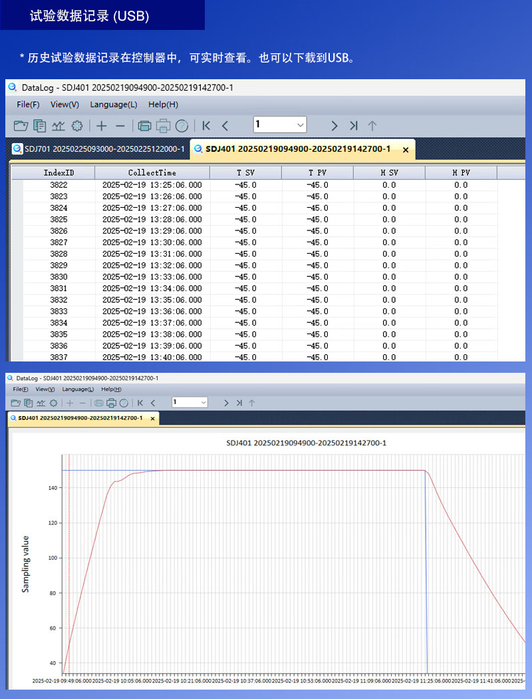
Task: Click the chart view icon in upper toolbar
Action: [59, 126]
